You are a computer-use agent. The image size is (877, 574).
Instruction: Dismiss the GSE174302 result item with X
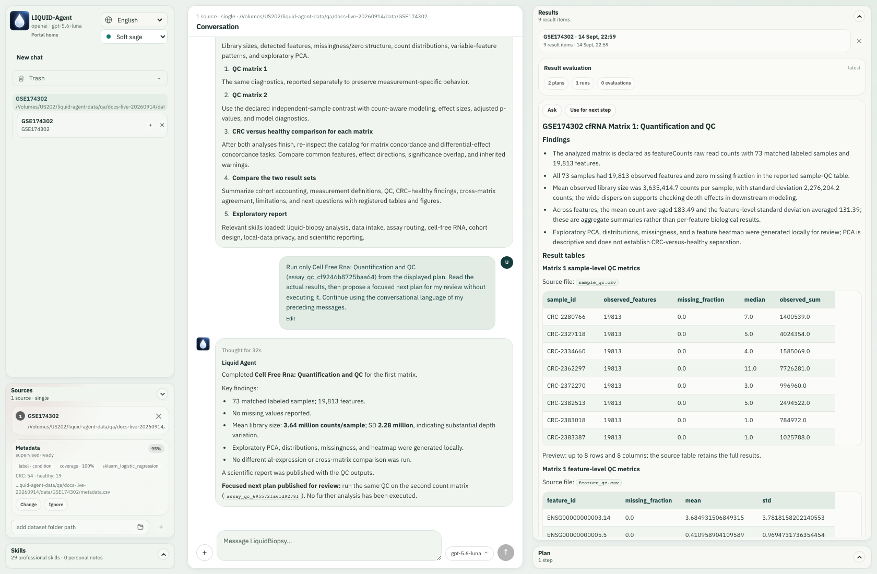point(859,41)
